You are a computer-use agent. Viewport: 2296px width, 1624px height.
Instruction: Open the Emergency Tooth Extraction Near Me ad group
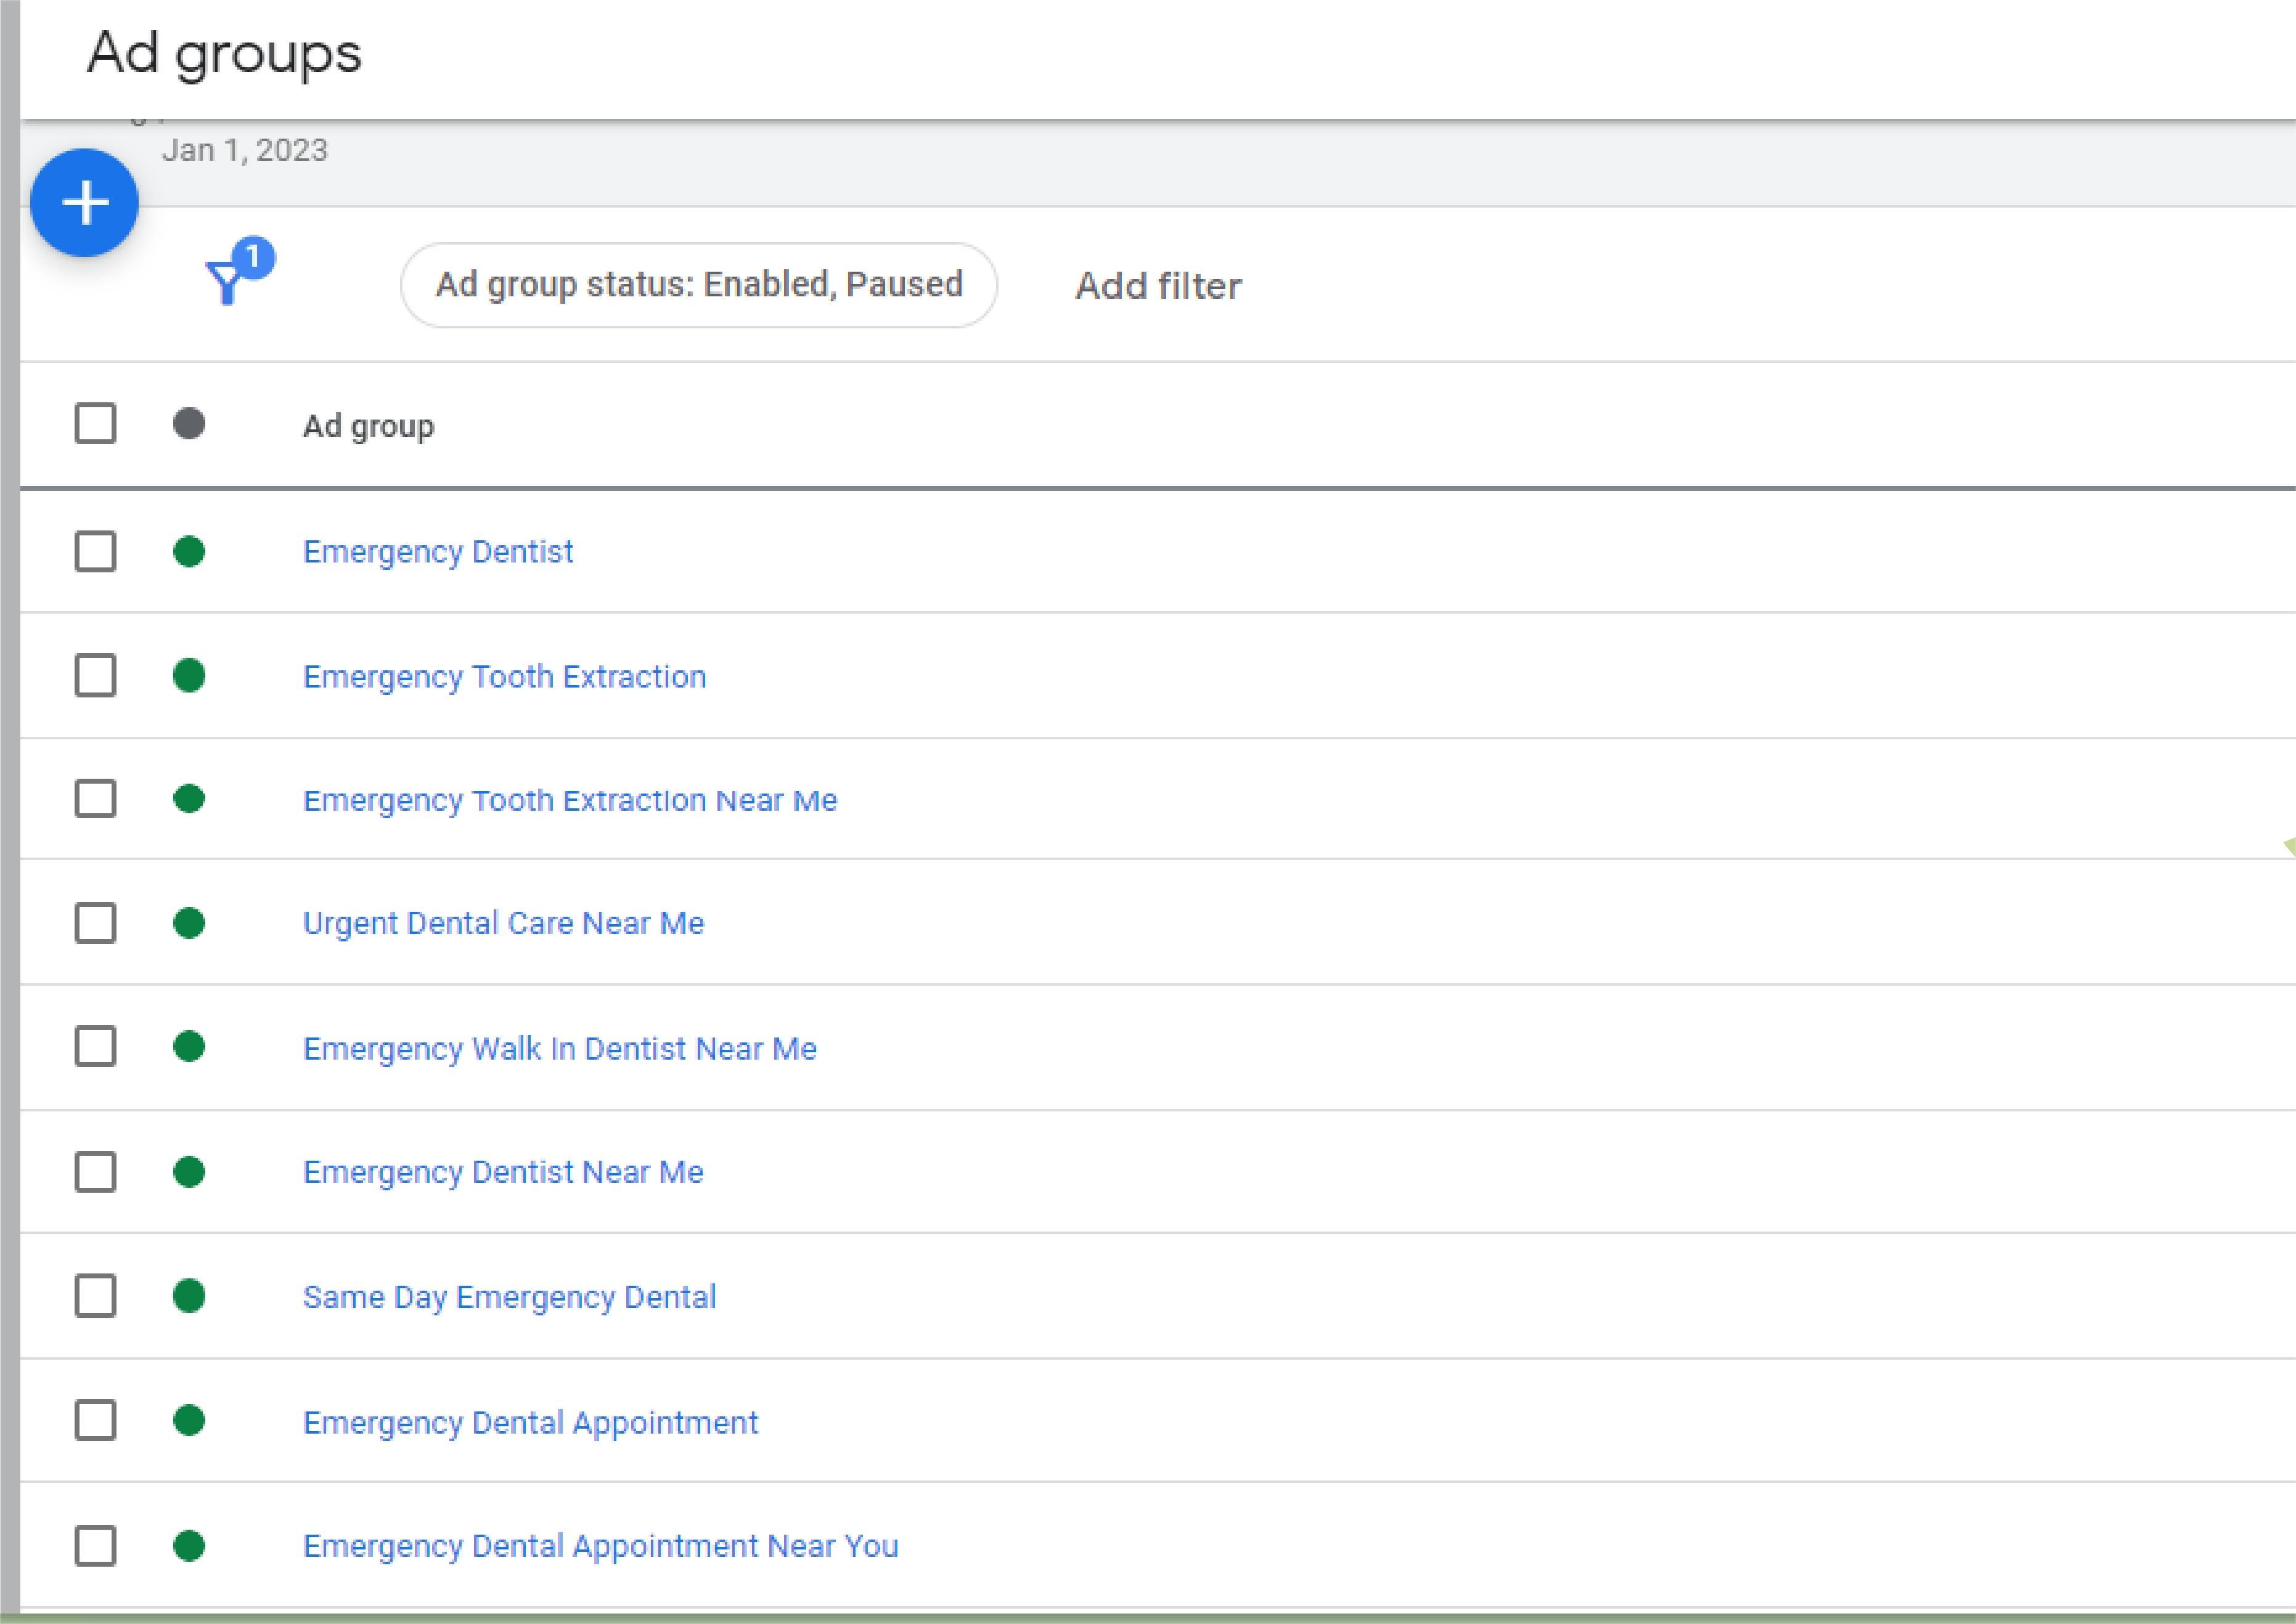[x=570, y=800]
